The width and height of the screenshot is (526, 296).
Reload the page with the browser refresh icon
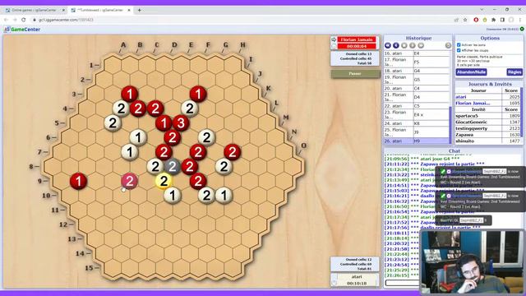pos(24,20)
